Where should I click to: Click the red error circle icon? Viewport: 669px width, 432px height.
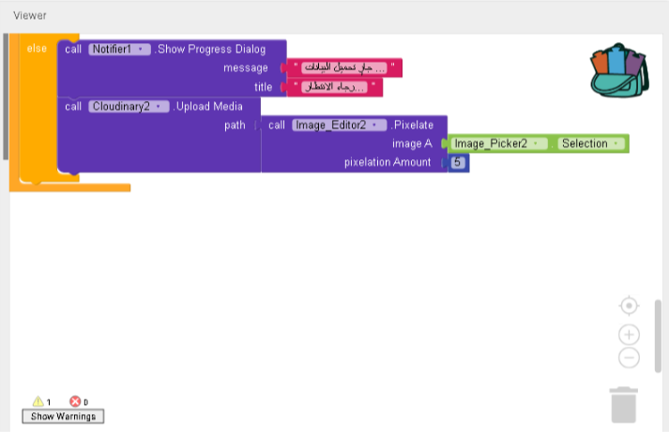click(75, 401)
